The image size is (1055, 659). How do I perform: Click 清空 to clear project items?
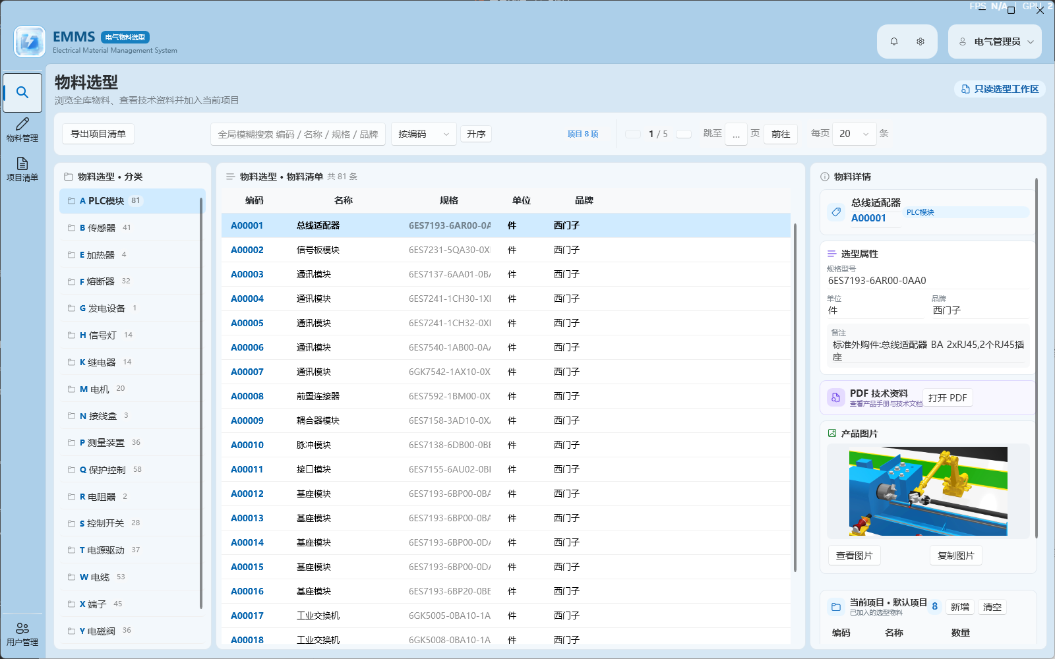coord(992,607)
